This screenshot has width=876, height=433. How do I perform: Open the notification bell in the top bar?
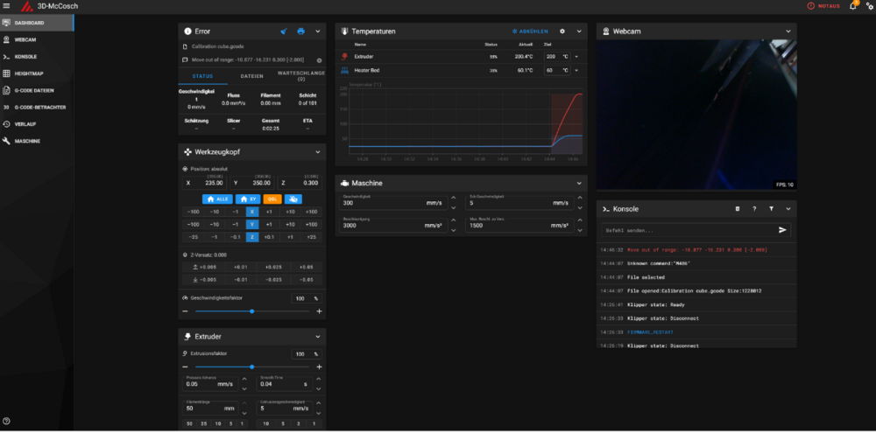tap(853, 6)
